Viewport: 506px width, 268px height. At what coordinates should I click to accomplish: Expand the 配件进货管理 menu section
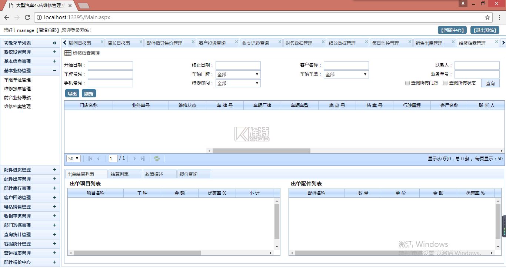coord(54,170)
